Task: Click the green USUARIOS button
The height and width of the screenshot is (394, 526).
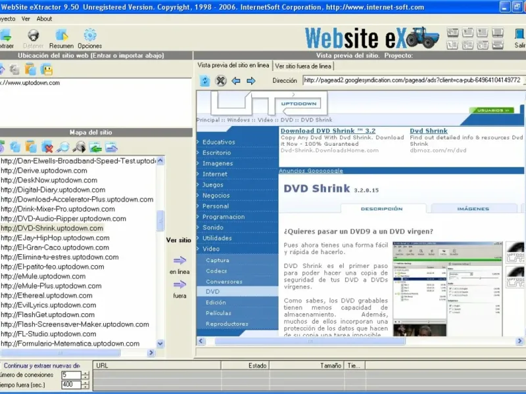Action: [x=490, y=110]
